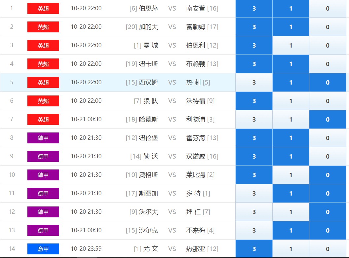Toggle home win 3 for 纽卡斯 vs 布赖顿
This screenshot has width=349, height=258.
[x=254, y=64]
